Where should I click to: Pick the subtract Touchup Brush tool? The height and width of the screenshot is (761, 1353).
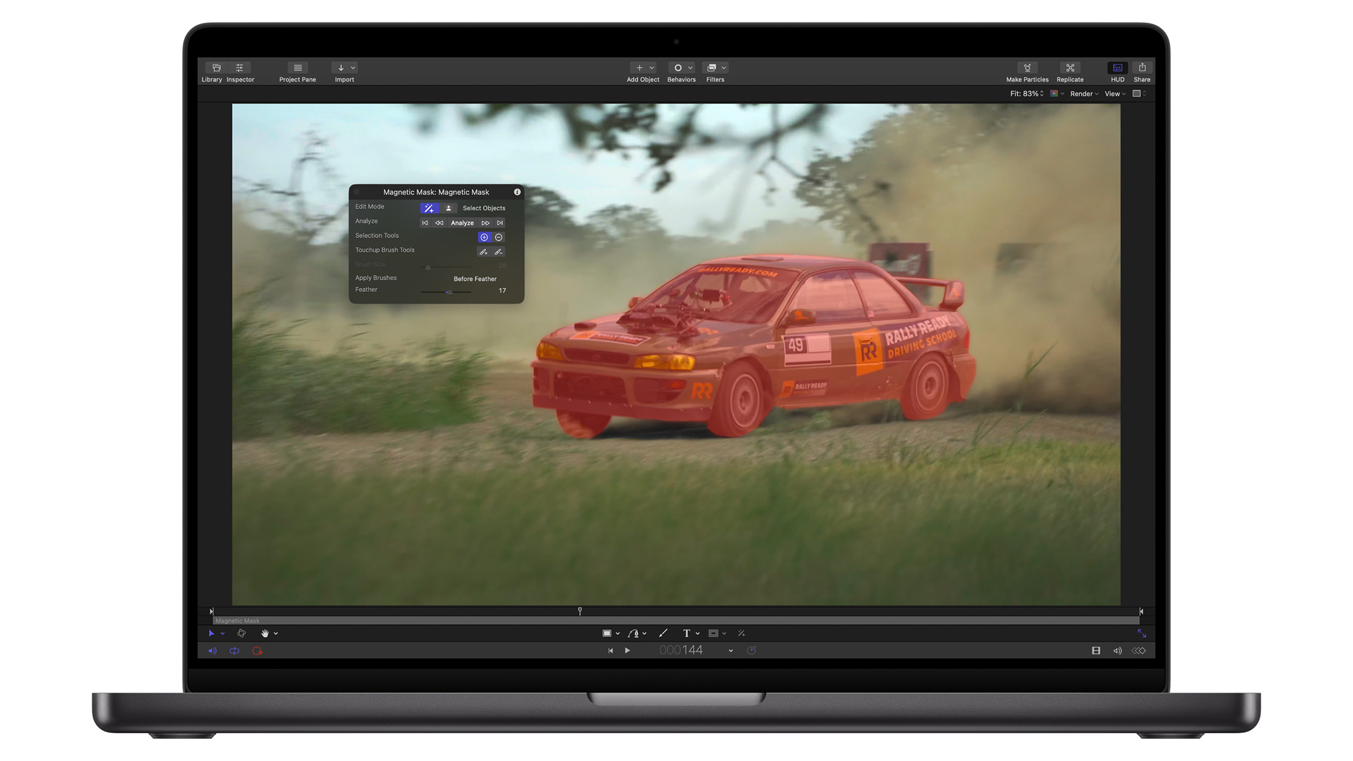click(x=499, y=251)
